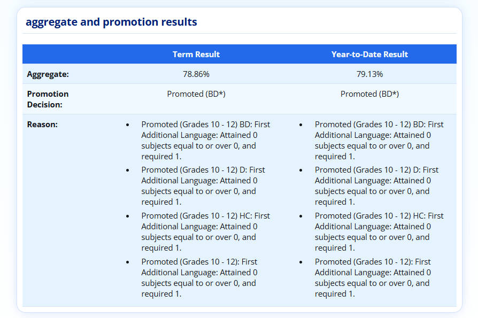This screenshot has height=318, width=478.
Task: Click the HC reason in Year-to-Date column
Action: [x=379, y=231]
